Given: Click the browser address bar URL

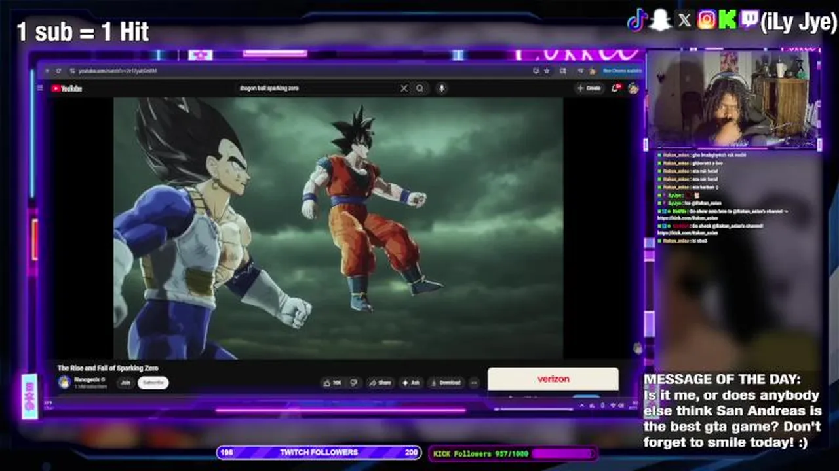Looking at the screenshot, I should click(x=117, y=71).
